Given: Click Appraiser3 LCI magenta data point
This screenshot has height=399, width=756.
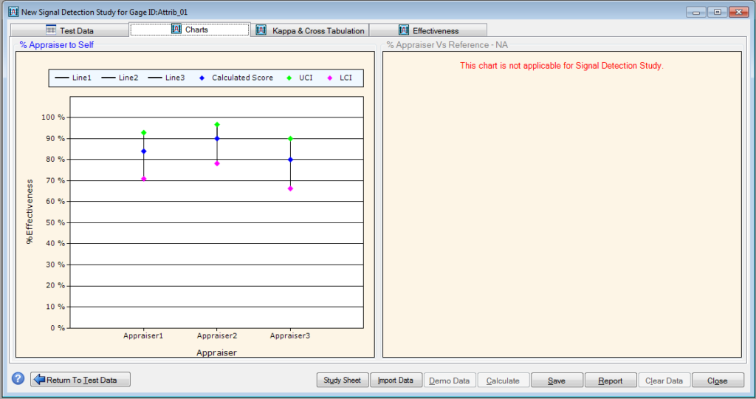Looking at the screenshot, I should click(290, 188).
